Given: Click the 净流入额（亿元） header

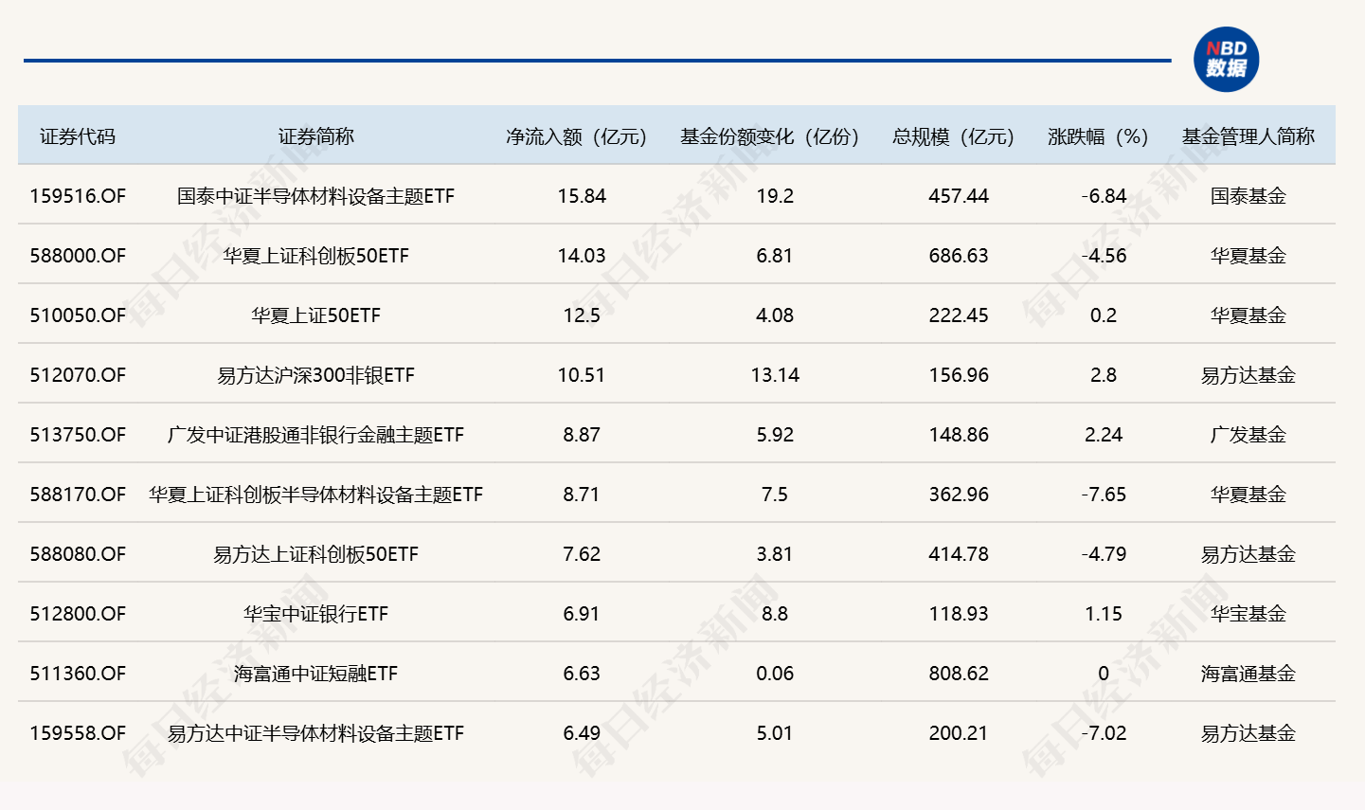Looking at the screenshot, I should coord(577,136).
